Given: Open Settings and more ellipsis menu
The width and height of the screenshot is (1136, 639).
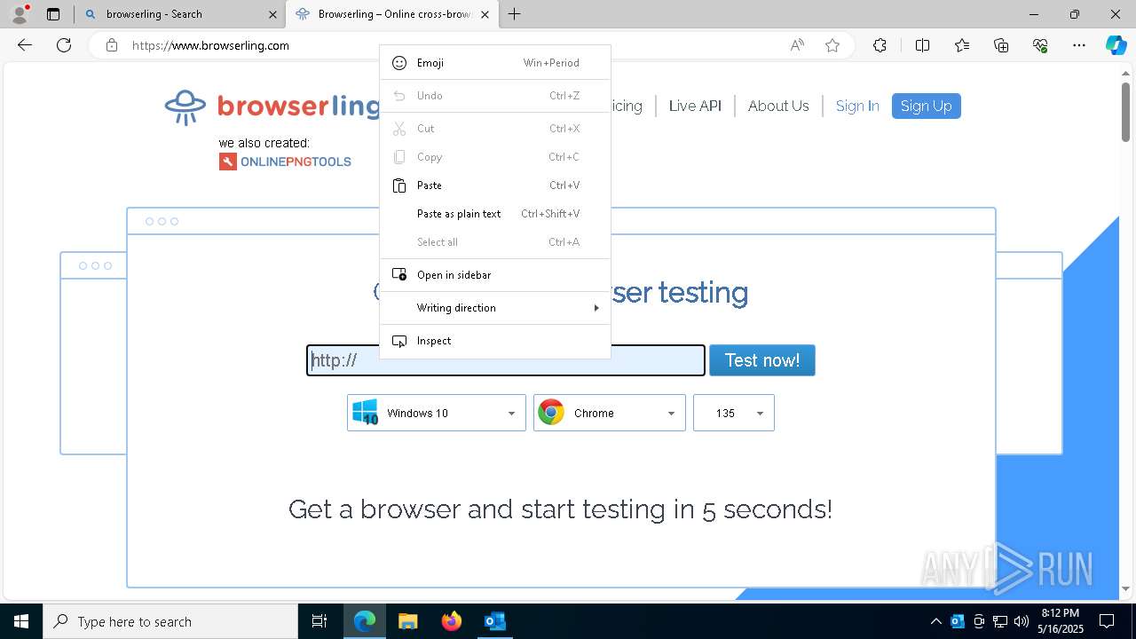Looking at the screenshot, I should tap(1079, 45).
